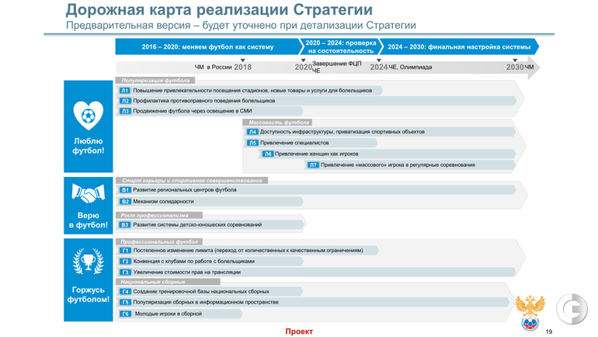Click the red 'Проект' text
The height and width of the screenshot is (337, 598).
pyautogui.click(x=299, y=331)
